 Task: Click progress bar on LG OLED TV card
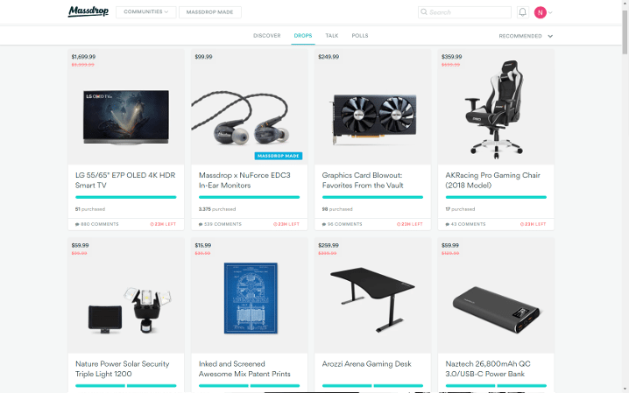tap(125, 197)
